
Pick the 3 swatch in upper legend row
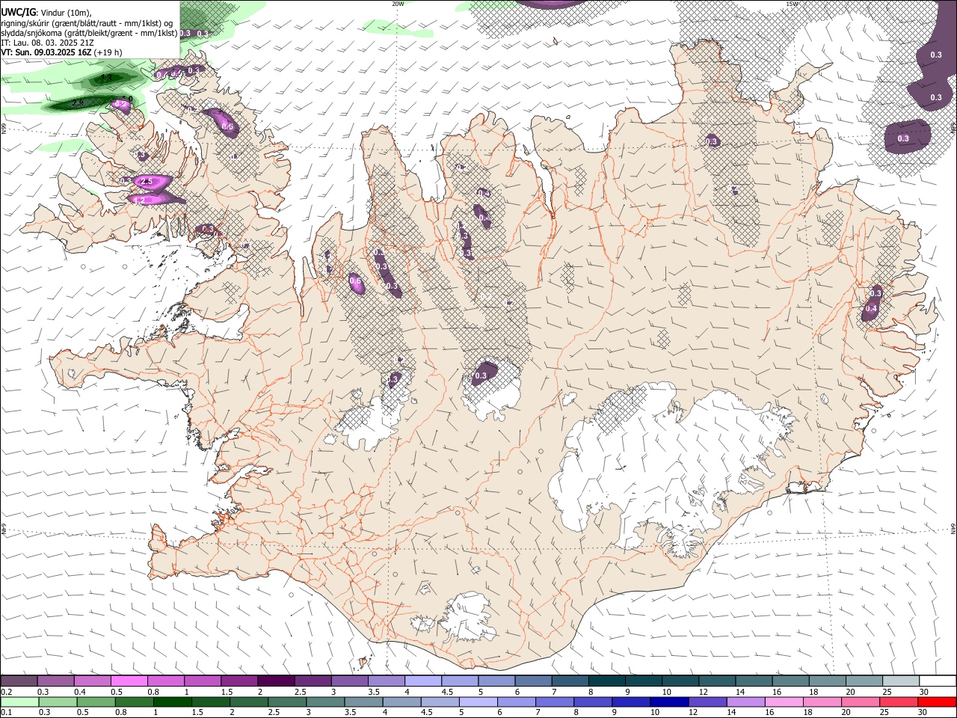tap(348, 681)
